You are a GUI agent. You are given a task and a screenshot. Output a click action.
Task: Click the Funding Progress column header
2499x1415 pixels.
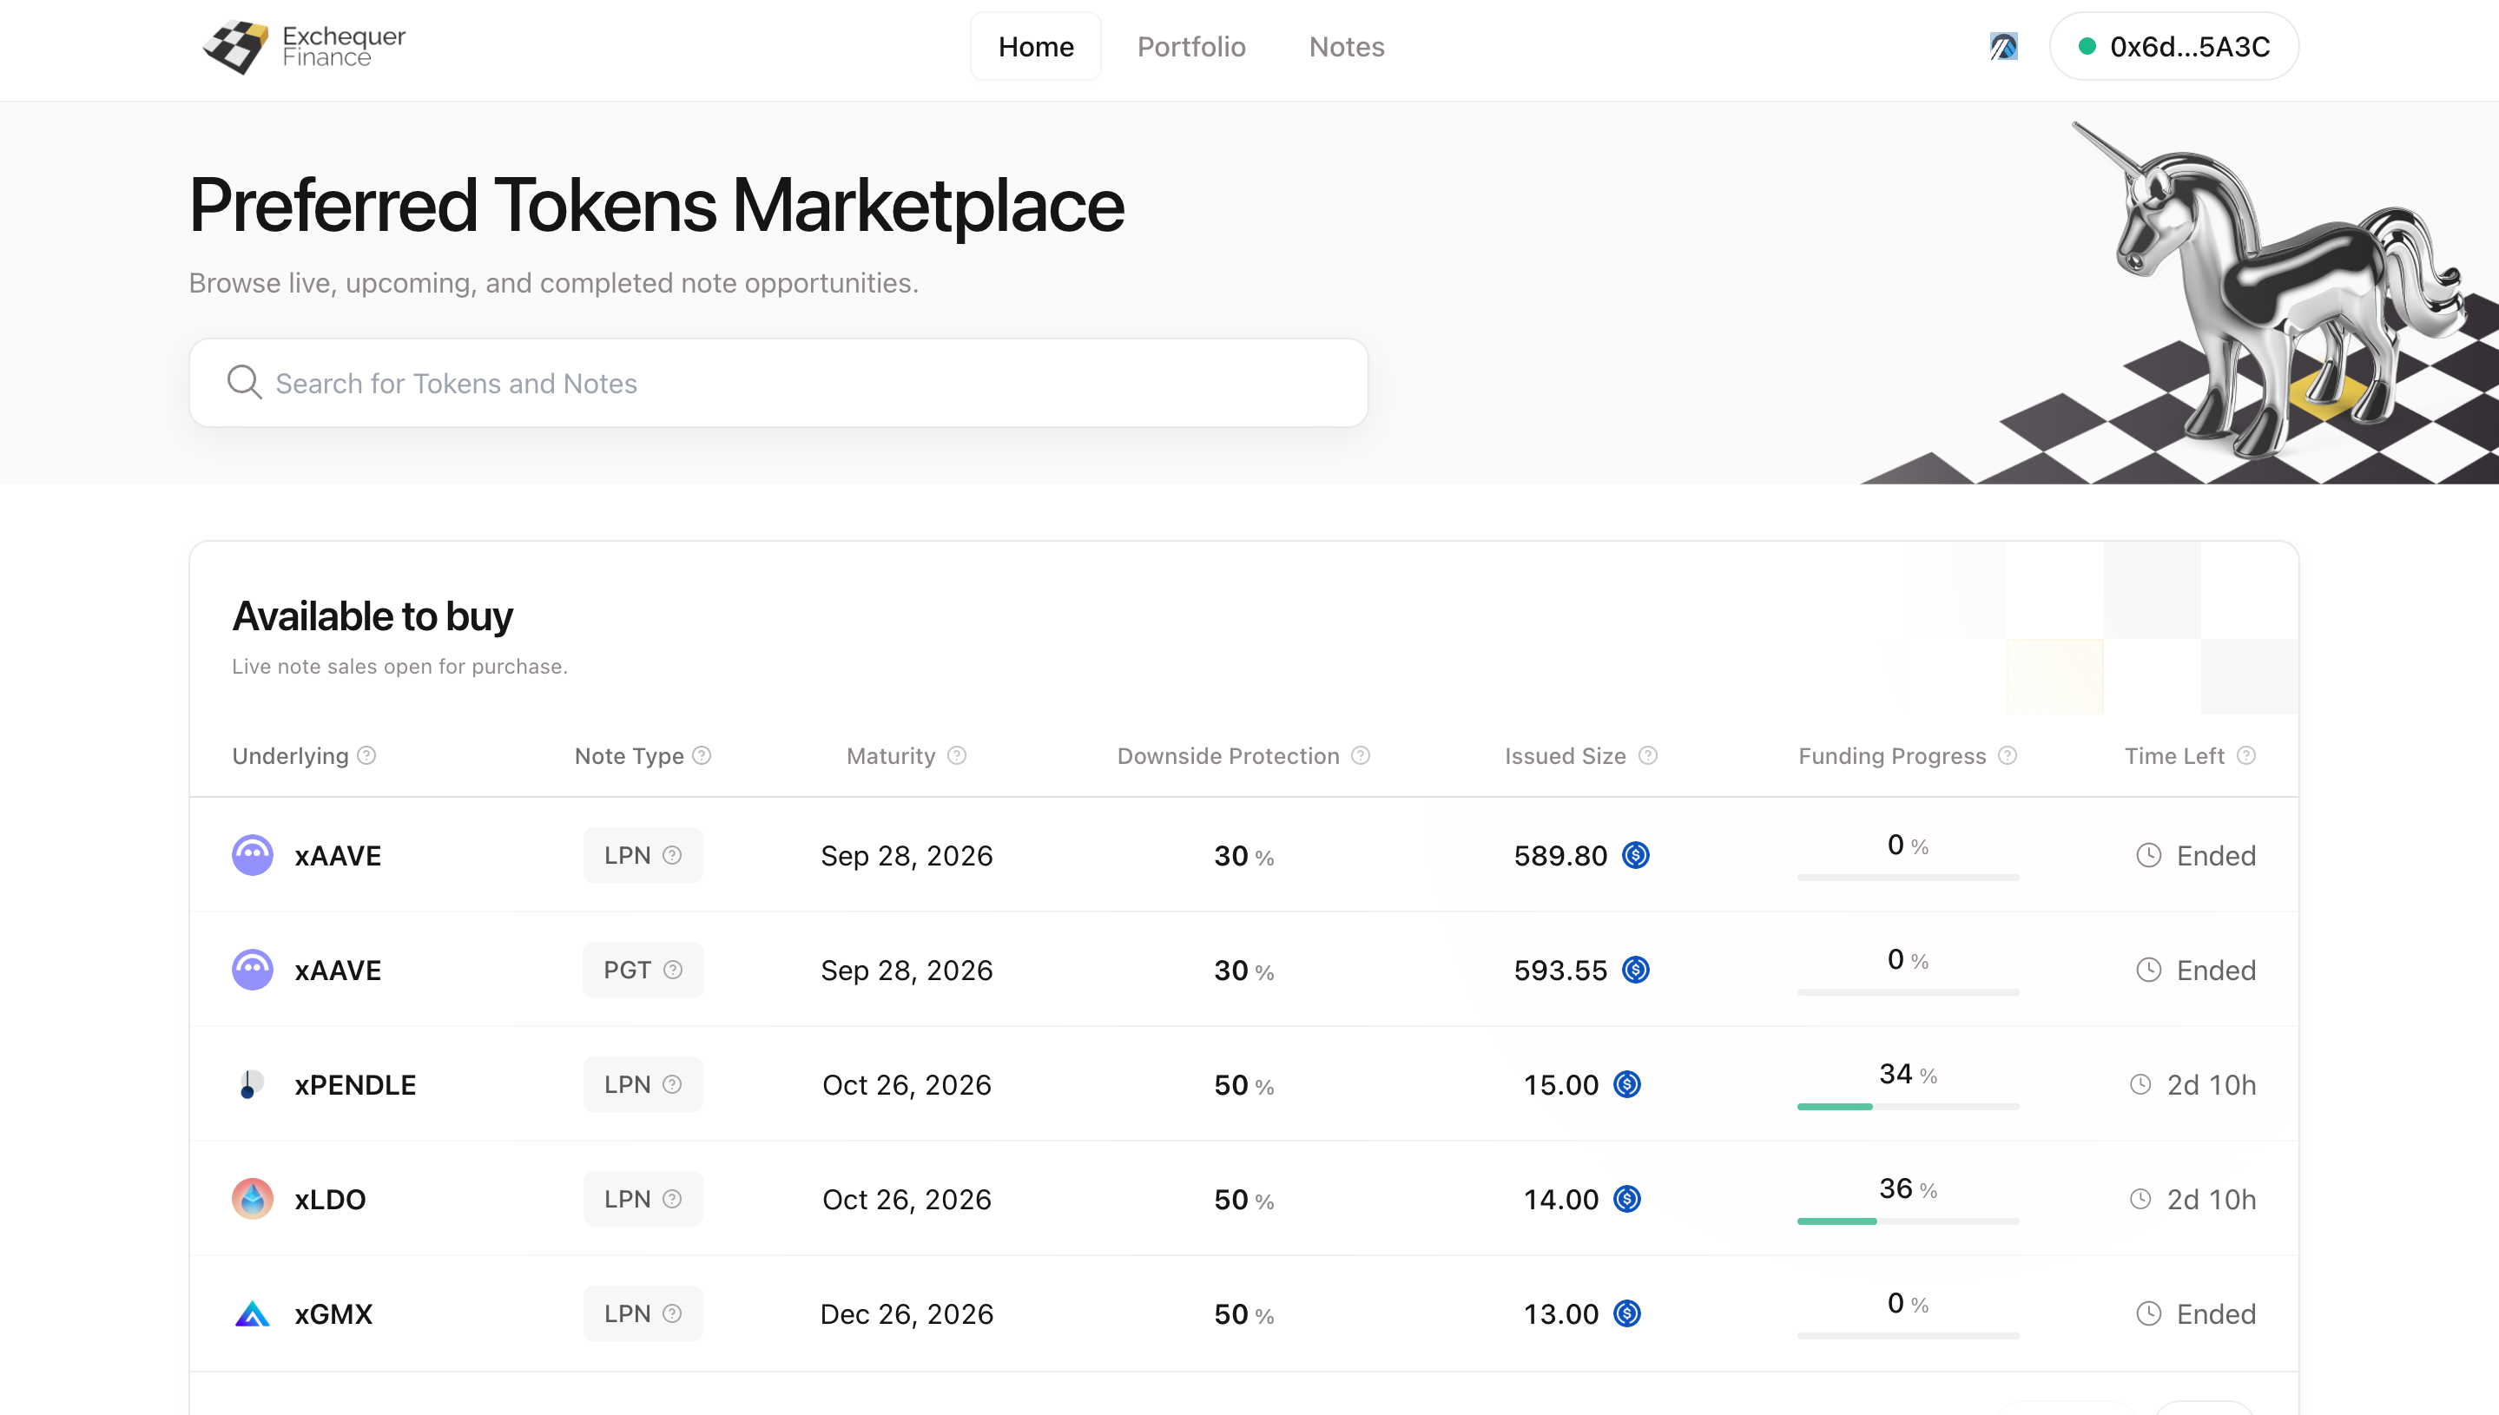pos(1891,755)
